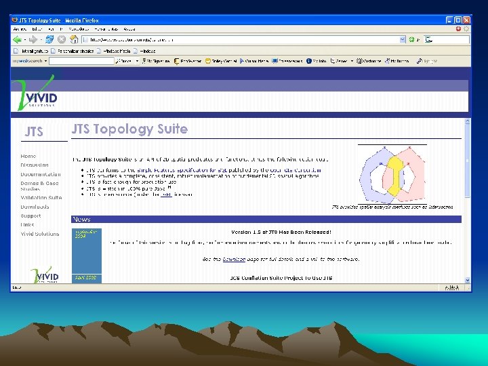Open the first menu in the menu bar
The height and width of the screenshot is (366, 488).
click(20, 29)
